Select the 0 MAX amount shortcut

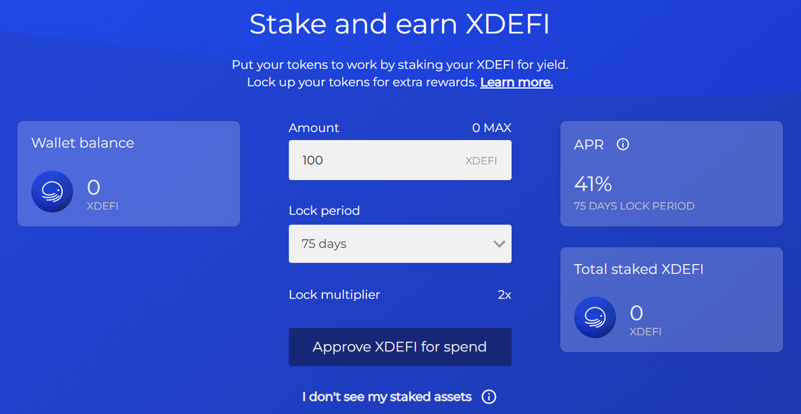491,128
